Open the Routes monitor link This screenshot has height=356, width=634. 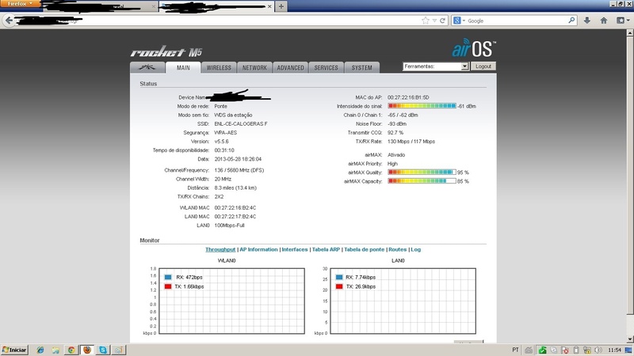click(398, 249)
